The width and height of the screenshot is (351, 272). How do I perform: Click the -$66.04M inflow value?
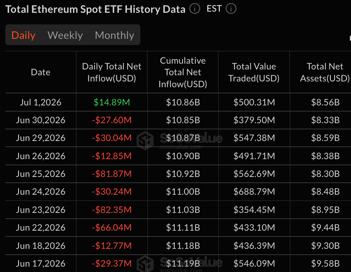112,227
